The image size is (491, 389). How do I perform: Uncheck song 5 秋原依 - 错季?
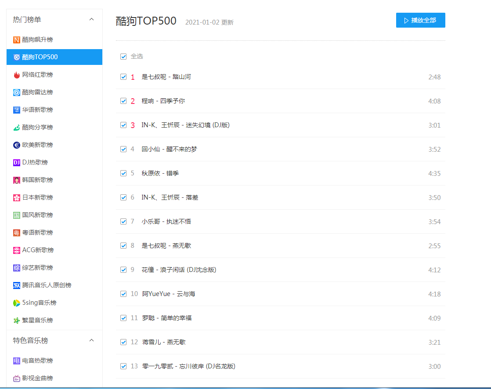point(123,173)
